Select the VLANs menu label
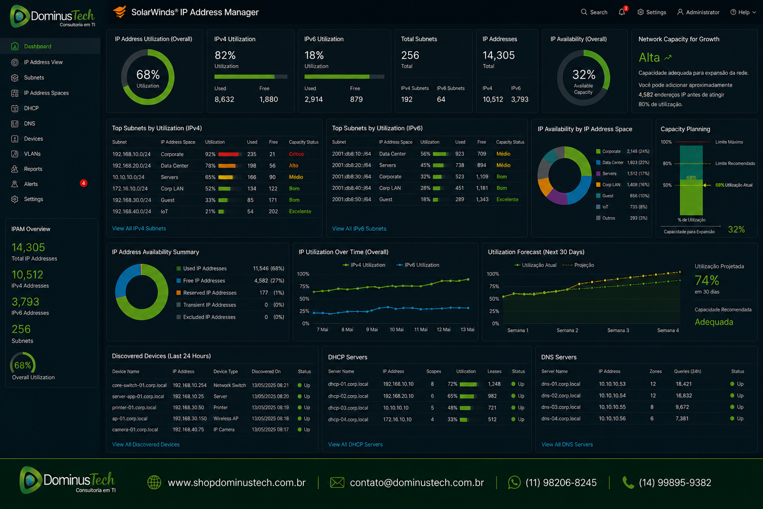The height and width of the screenshot is (509, 763). pyautogui.click(x=32, y=154)
